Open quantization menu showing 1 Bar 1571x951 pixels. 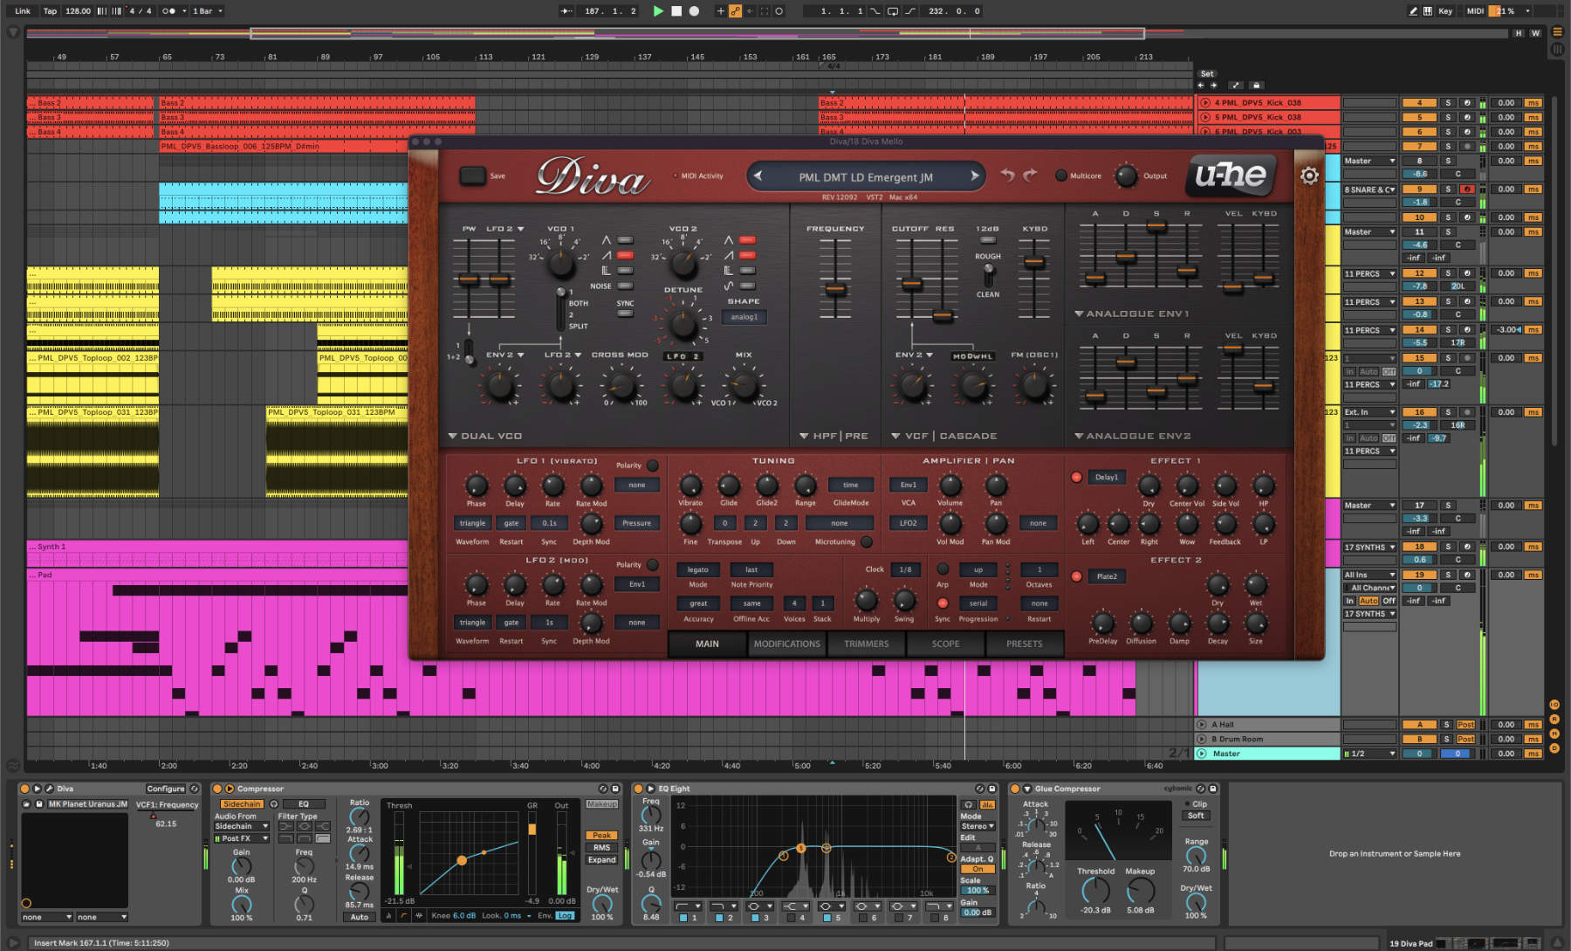point(208,11)
